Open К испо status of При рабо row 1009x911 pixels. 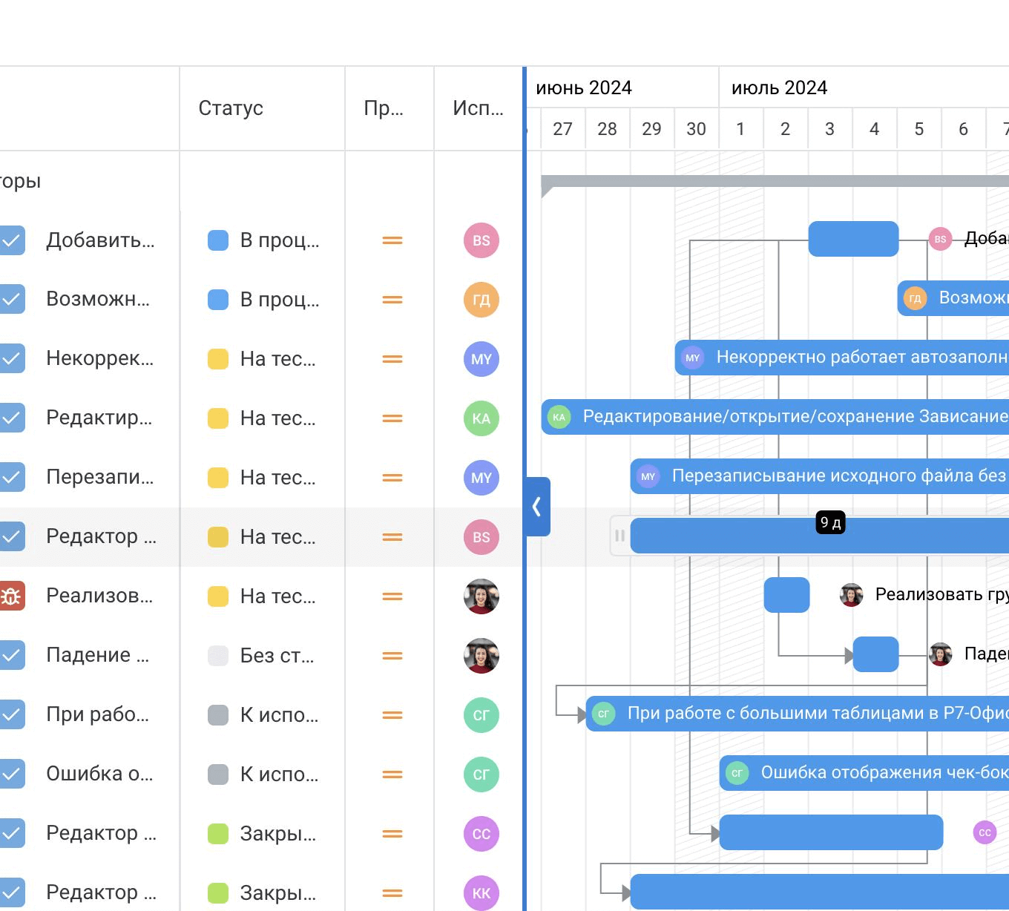pyautogui.click(x=263, y=715)
